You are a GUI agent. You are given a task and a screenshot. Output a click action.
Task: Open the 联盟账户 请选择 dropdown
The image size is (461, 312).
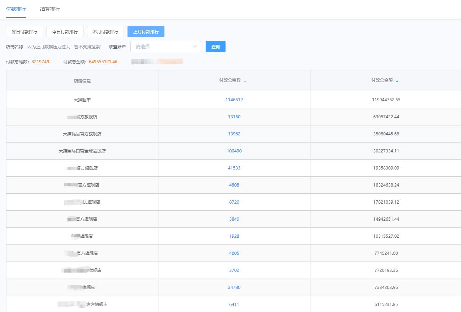166,47
